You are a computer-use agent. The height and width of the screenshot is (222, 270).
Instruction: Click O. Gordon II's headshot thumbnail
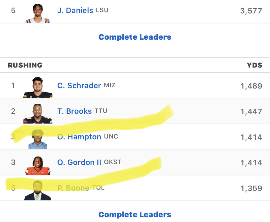pyautogui.click(x=38, y=165)
